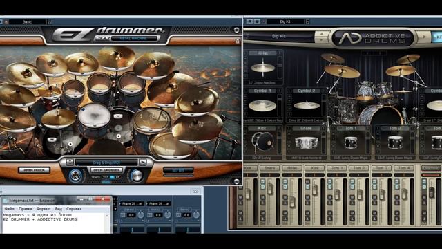Click the preset menu icon next to Big Kit header

pos(307,21)
